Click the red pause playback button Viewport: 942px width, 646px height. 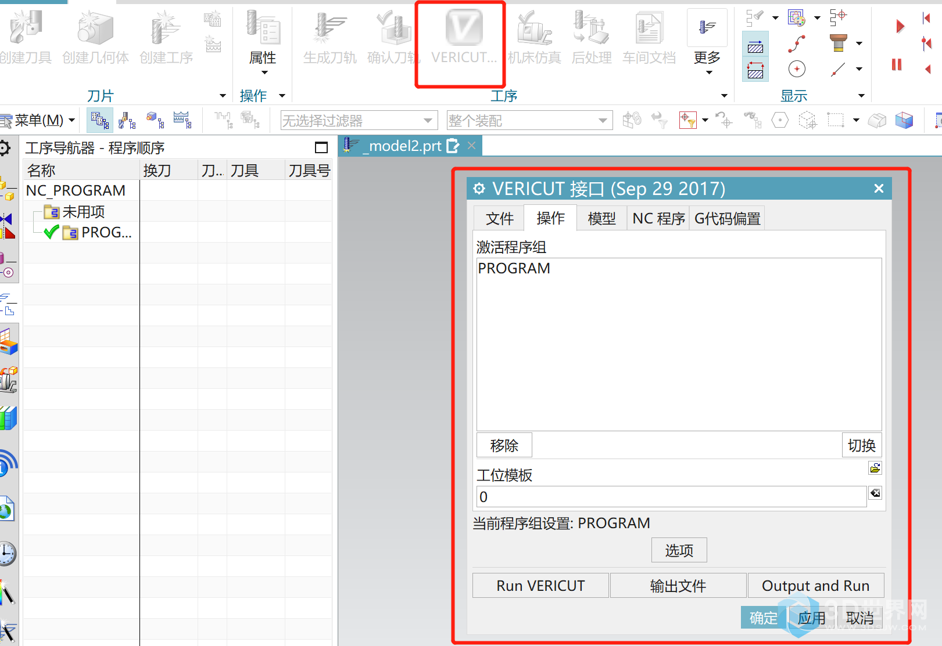point(897,64)
